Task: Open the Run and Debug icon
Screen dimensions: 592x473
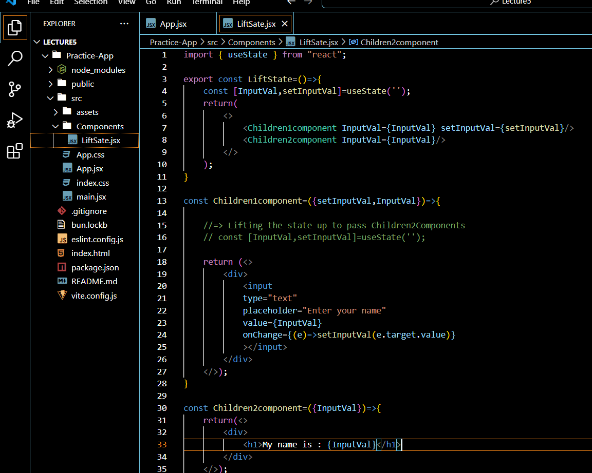Action: 15,120
